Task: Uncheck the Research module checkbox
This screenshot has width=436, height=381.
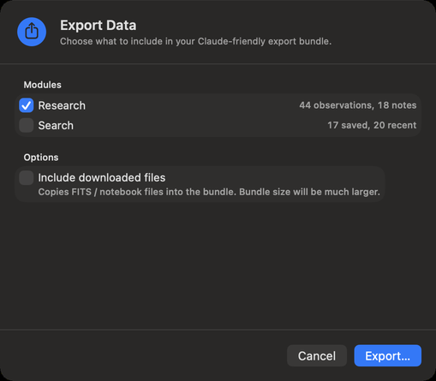Action: coord(27,105)
